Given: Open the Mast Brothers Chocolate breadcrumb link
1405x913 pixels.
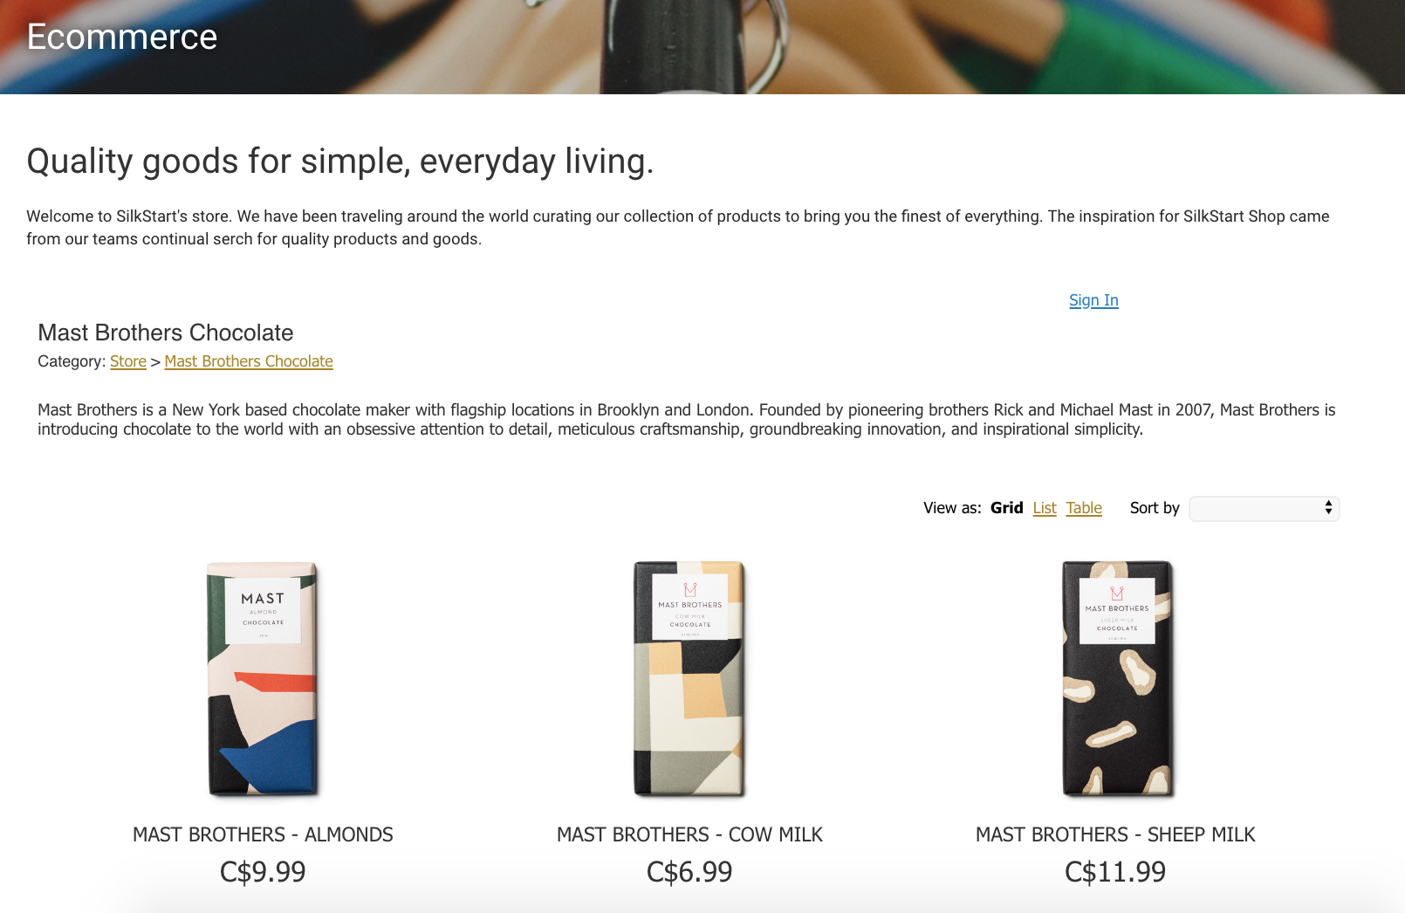Looking at the screenshot, I should pyautogui.click(x=249, y=361).
